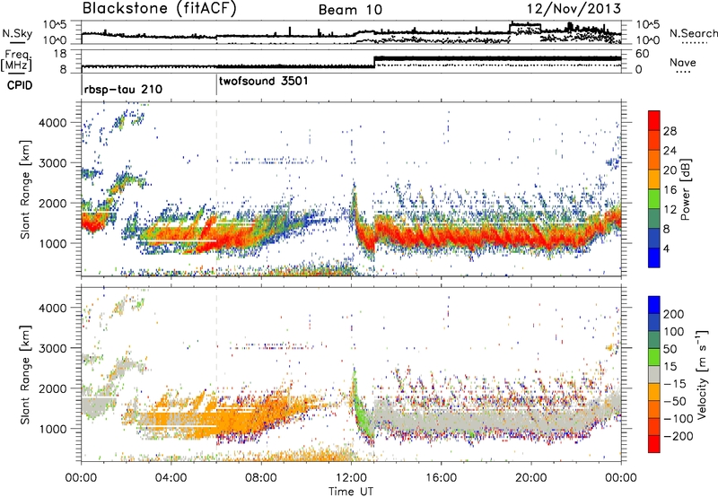Click the '-50' label on velocity colorbar

point(673,401)
